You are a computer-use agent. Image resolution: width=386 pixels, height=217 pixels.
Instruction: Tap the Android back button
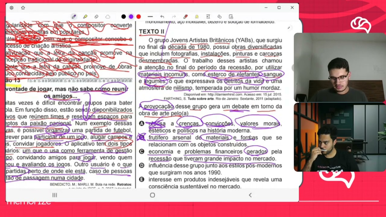click(x=250, y=195)
